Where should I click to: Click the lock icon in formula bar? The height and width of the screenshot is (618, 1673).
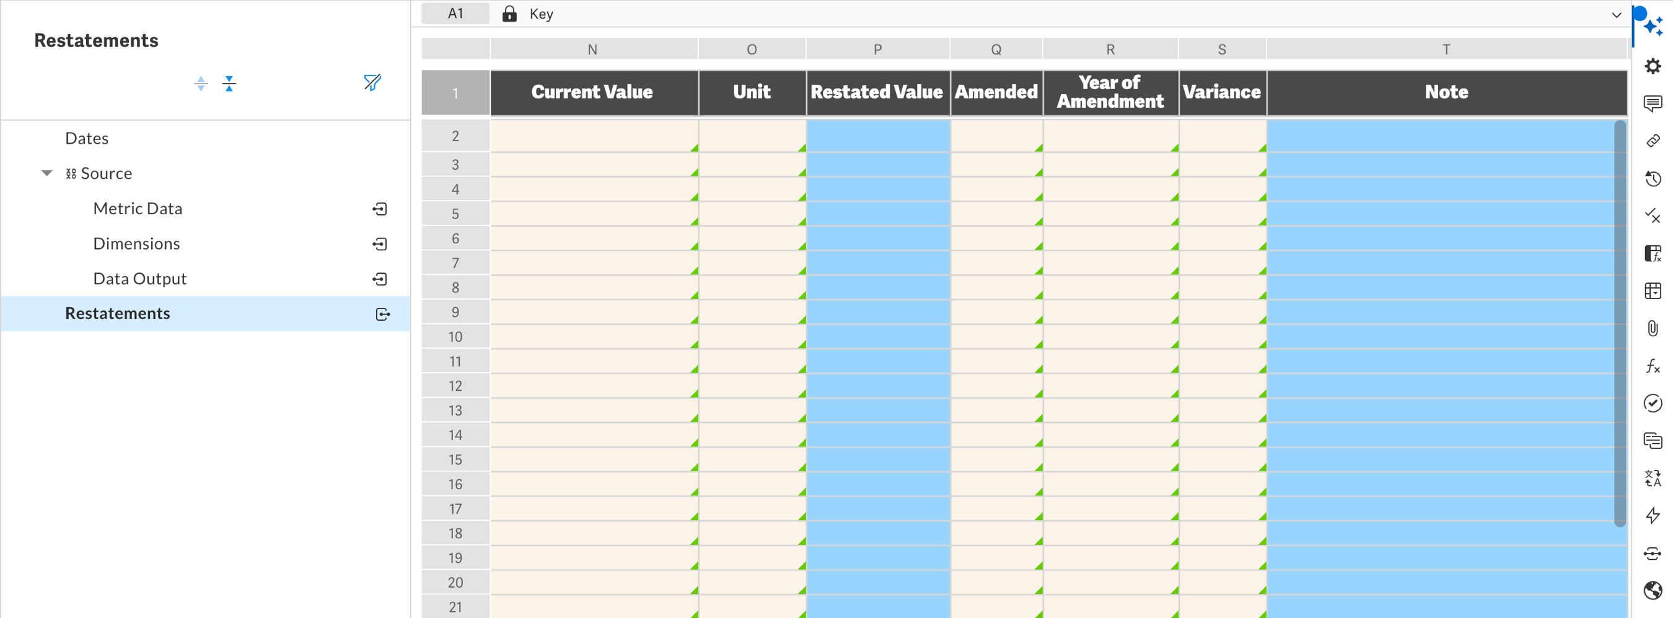510,14
